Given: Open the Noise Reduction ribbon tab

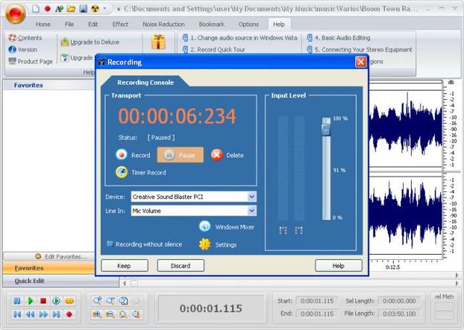Looking at the screenshot, I should coord(163,24).
